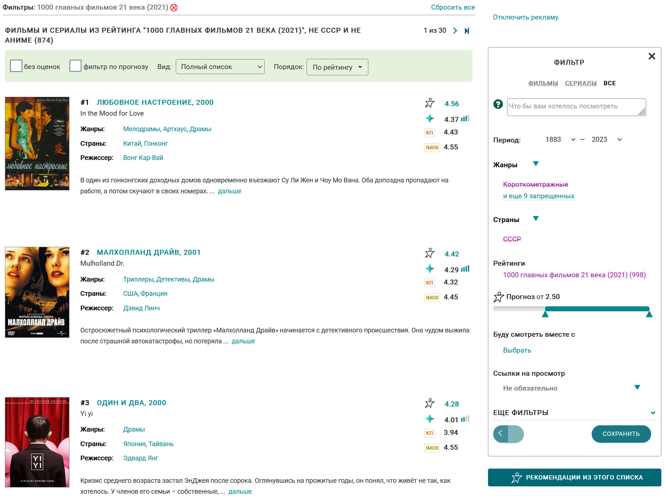The height and width of the screenshot is (496, 666).
Task: Switch to the Фильмы filter tab
Action: (543, 83)
